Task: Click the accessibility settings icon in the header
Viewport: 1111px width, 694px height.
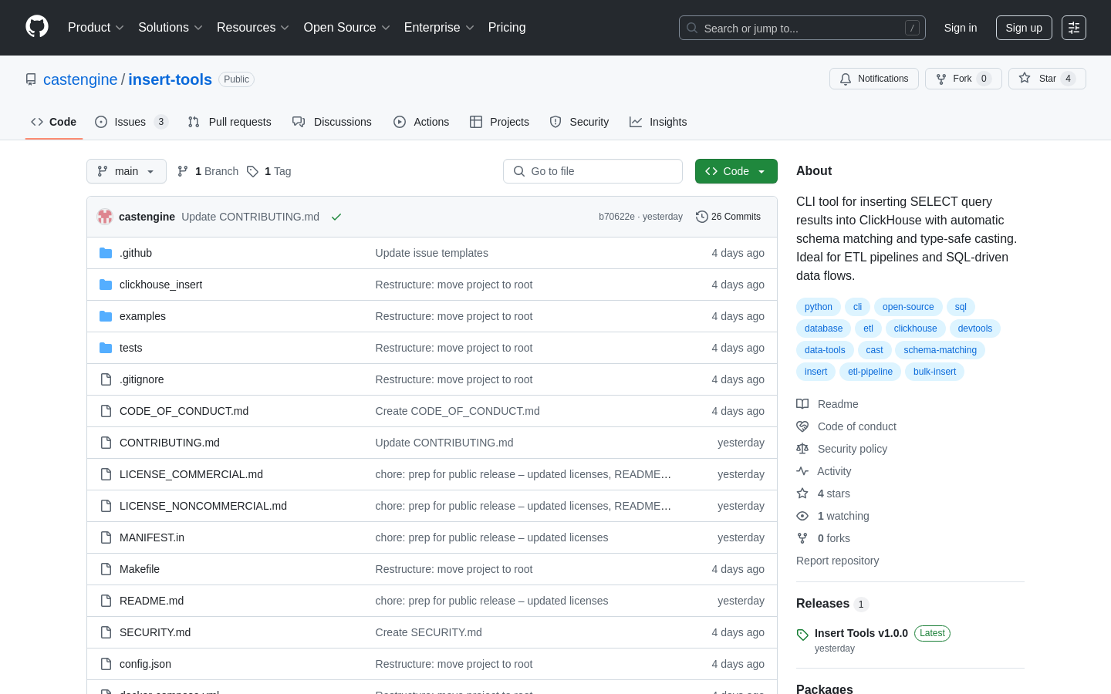Action: pyautogui.click(x=1074, y=28)
